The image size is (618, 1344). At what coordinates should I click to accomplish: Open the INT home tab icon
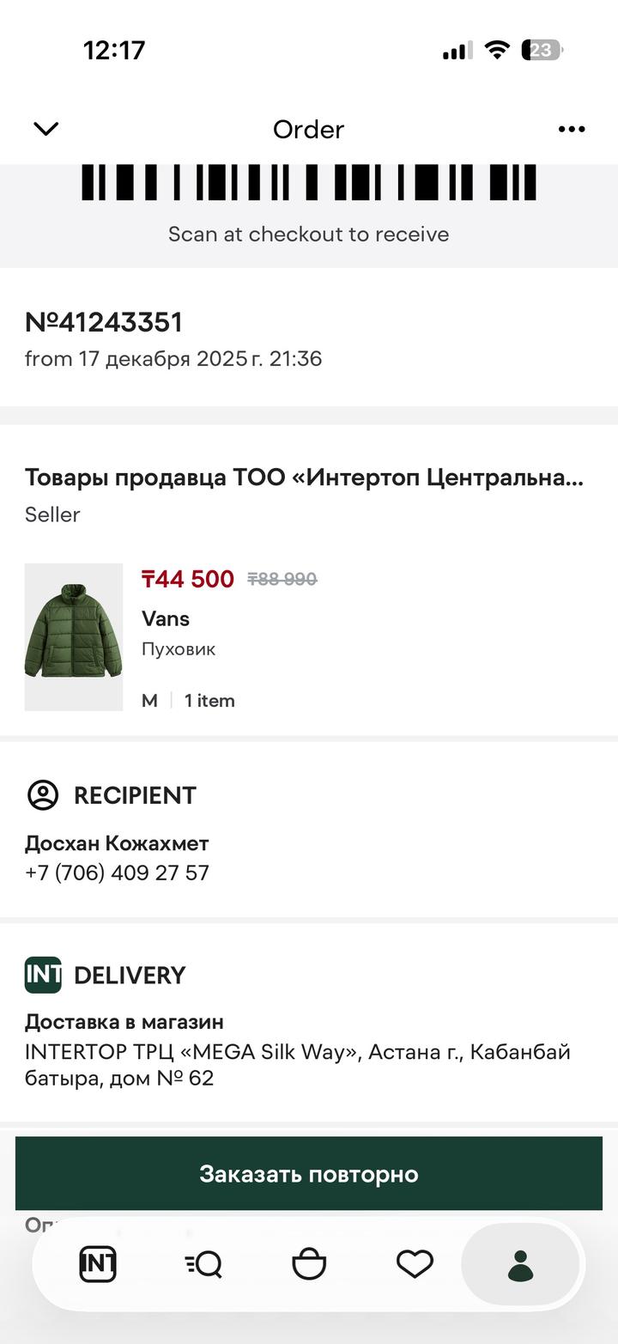click(98, 1264)
